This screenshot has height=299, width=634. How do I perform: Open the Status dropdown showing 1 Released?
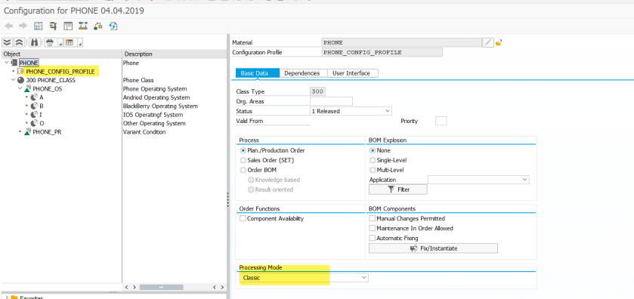351,111
